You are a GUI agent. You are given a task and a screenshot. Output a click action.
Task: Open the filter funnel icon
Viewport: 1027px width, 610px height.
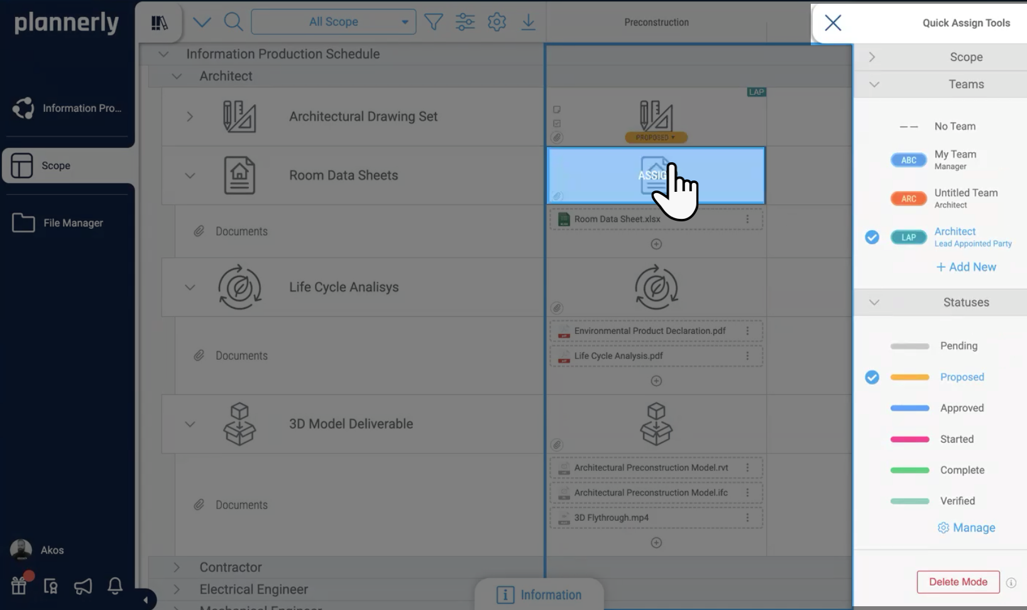[x=434, y=22]
